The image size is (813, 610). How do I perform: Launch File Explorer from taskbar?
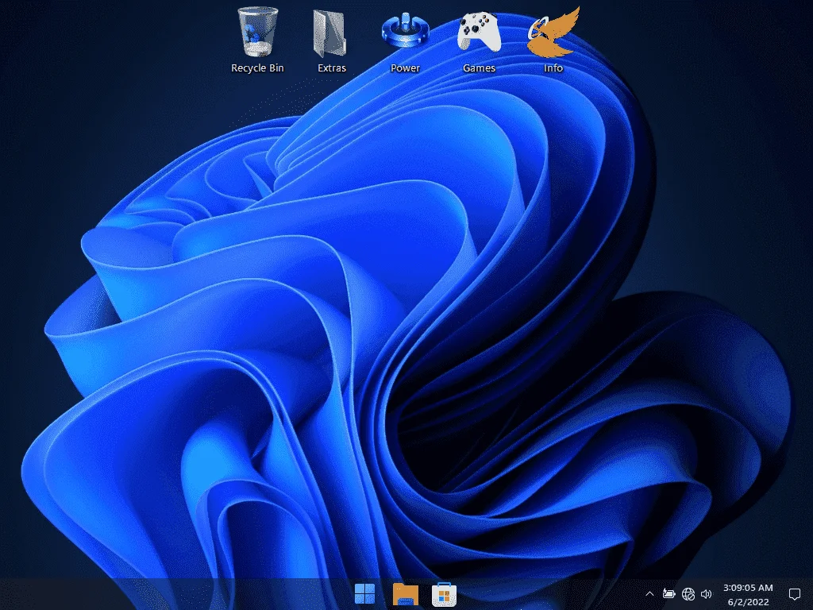(x=406, y=594)
